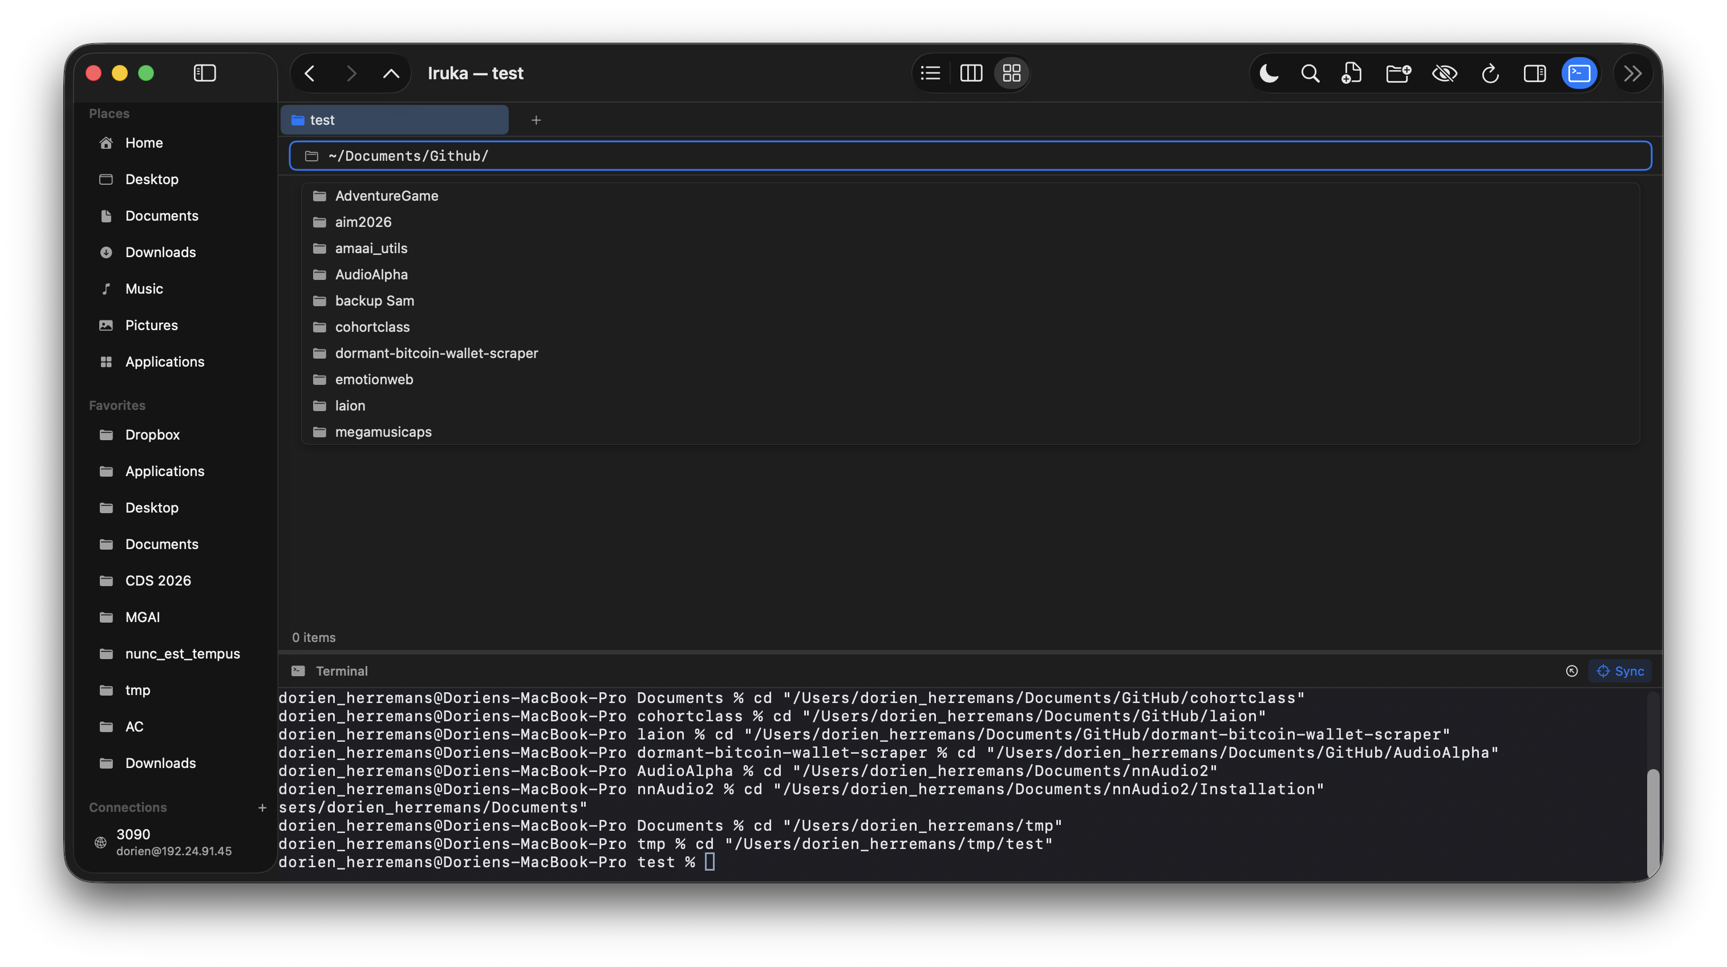Open Downloads in Places
The height and width of the screenshot is (967, 1727).
(x=176, y=252)
